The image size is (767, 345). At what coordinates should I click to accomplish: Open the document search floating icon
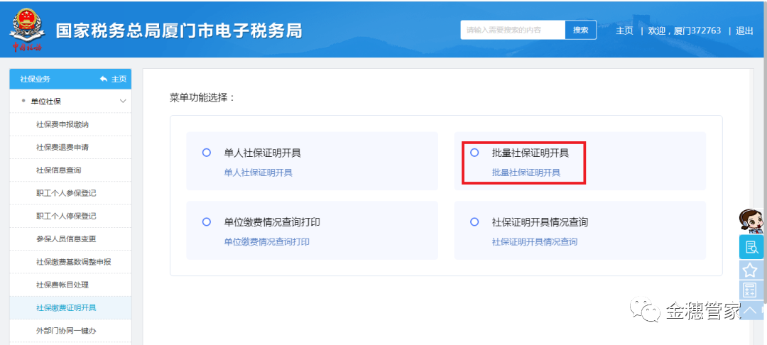click(x=751, y=247)
